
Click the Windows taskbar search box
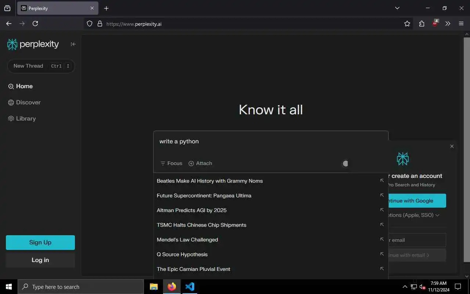pyautogui.click(x=81, y=287)
